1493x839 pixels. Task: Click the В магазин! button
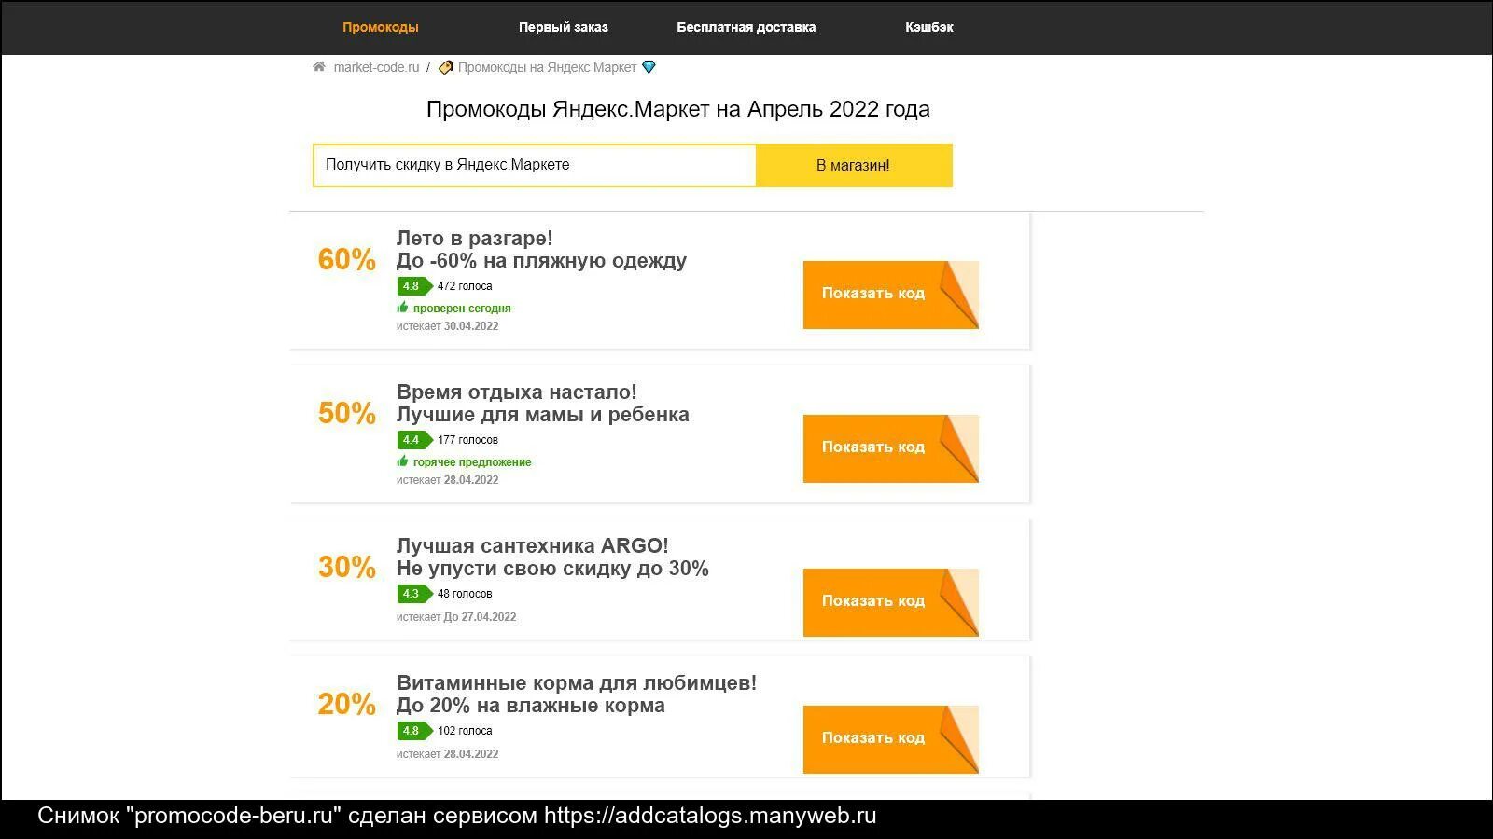point(854,165)
